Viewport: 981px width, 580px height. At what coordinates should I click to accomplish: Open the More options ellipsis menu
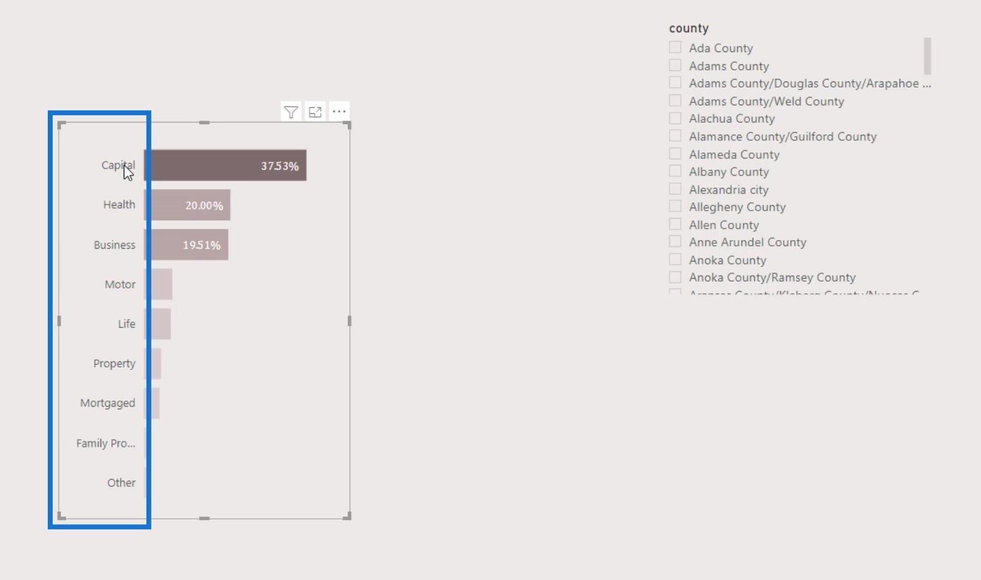click(x=339, y=111)
